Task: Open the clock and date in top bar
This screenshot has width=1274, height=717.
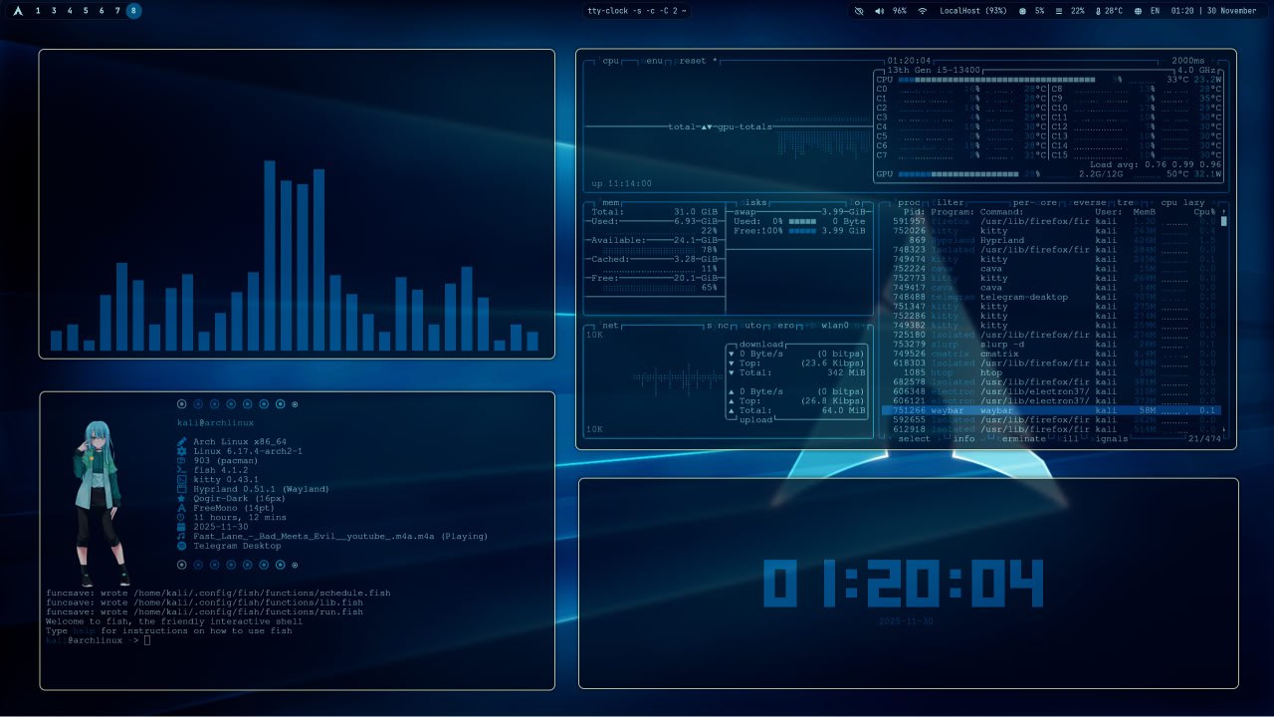Action: pyautogui.click(x=1214, y=10)
